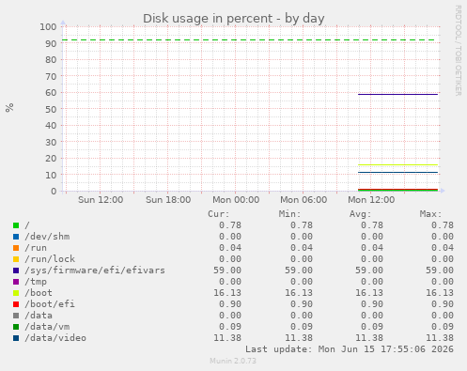Click the Mon 06:00 x-axis label
This screenshot has width=467, height=371.
point(304,200)
